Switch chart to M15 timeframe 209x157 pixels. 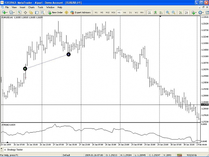pyautogui.click(x=108, y=12)
